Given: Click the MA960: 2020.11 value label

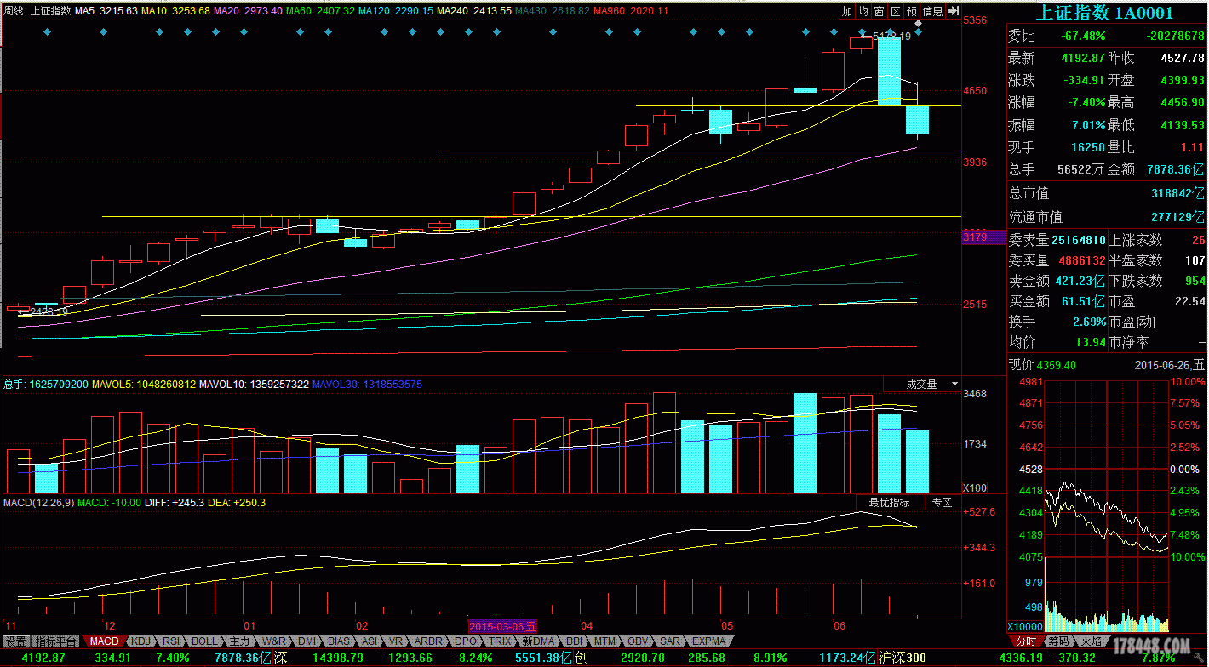Looking at the screenshot, I should pos(631,11).
